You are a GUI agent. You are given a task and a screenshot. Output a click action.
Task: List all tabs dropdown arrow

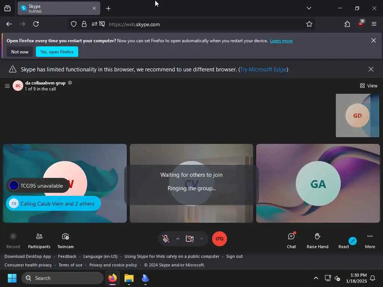(309, 8)
